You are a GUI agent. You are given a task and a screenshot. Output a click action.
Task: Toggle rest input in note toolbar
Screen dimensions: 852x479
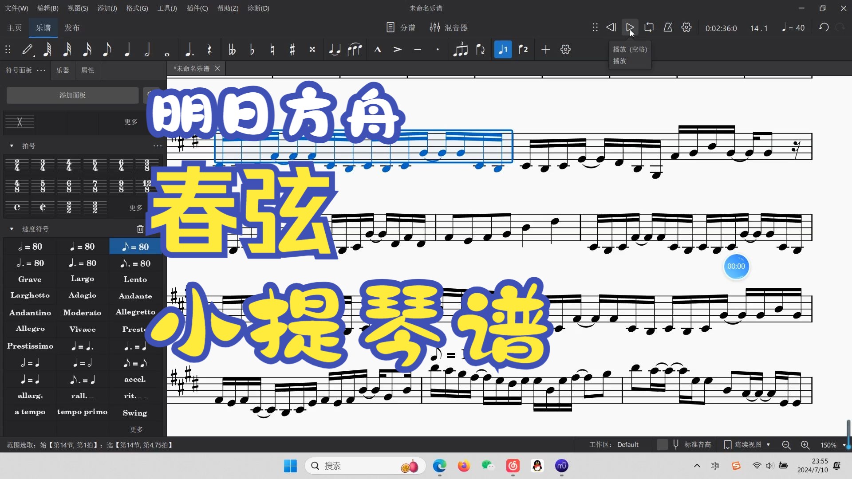(x=209, y=50)
